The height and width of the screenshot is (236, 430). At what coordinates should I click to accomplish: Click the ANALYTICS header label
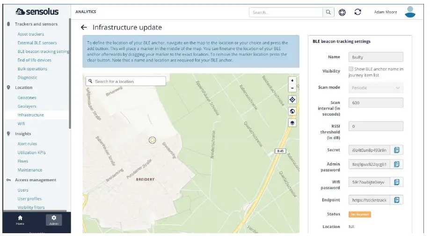(x=86, y=12)
